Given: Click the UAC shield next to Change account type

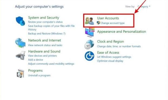Looking at the screenshot, I should point(98,23).
